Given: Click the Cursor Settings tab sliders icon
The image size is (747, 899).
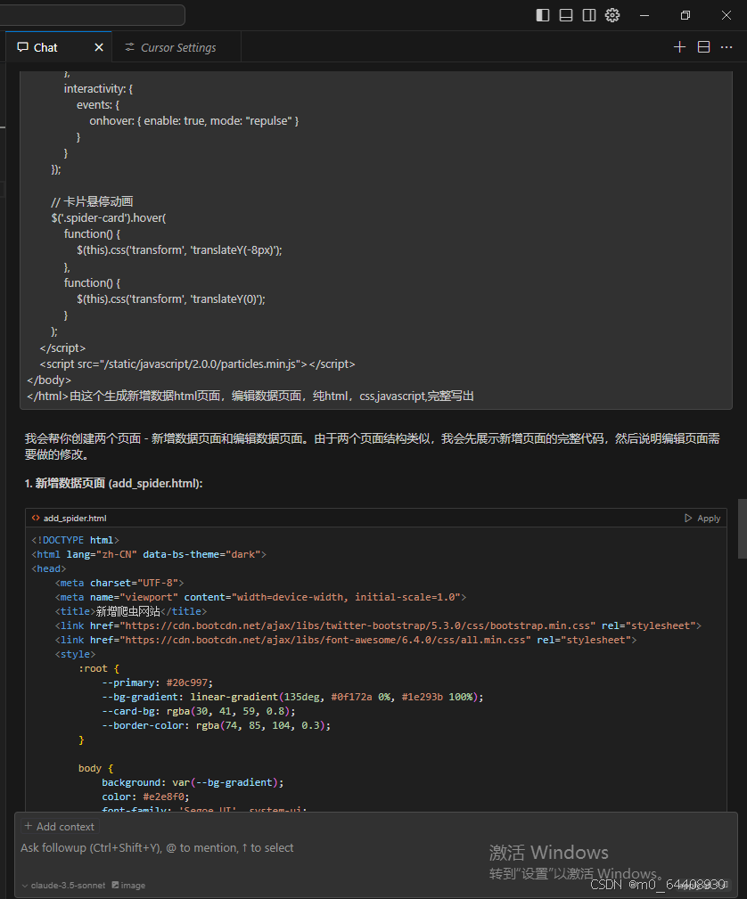Looking at the screenshot, I should (x=129, y=47).
